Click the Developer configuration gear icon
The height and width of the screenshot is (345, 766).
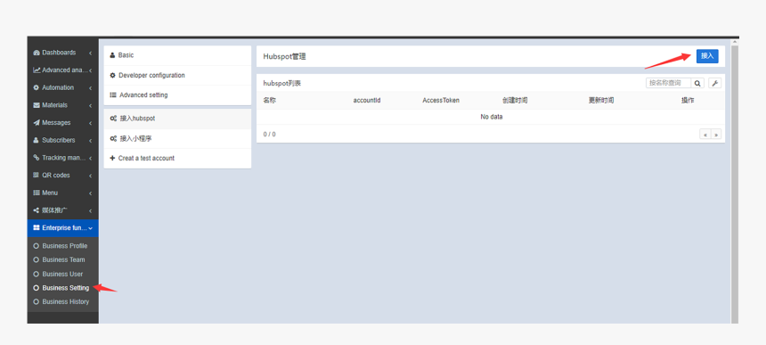point(112,75)
